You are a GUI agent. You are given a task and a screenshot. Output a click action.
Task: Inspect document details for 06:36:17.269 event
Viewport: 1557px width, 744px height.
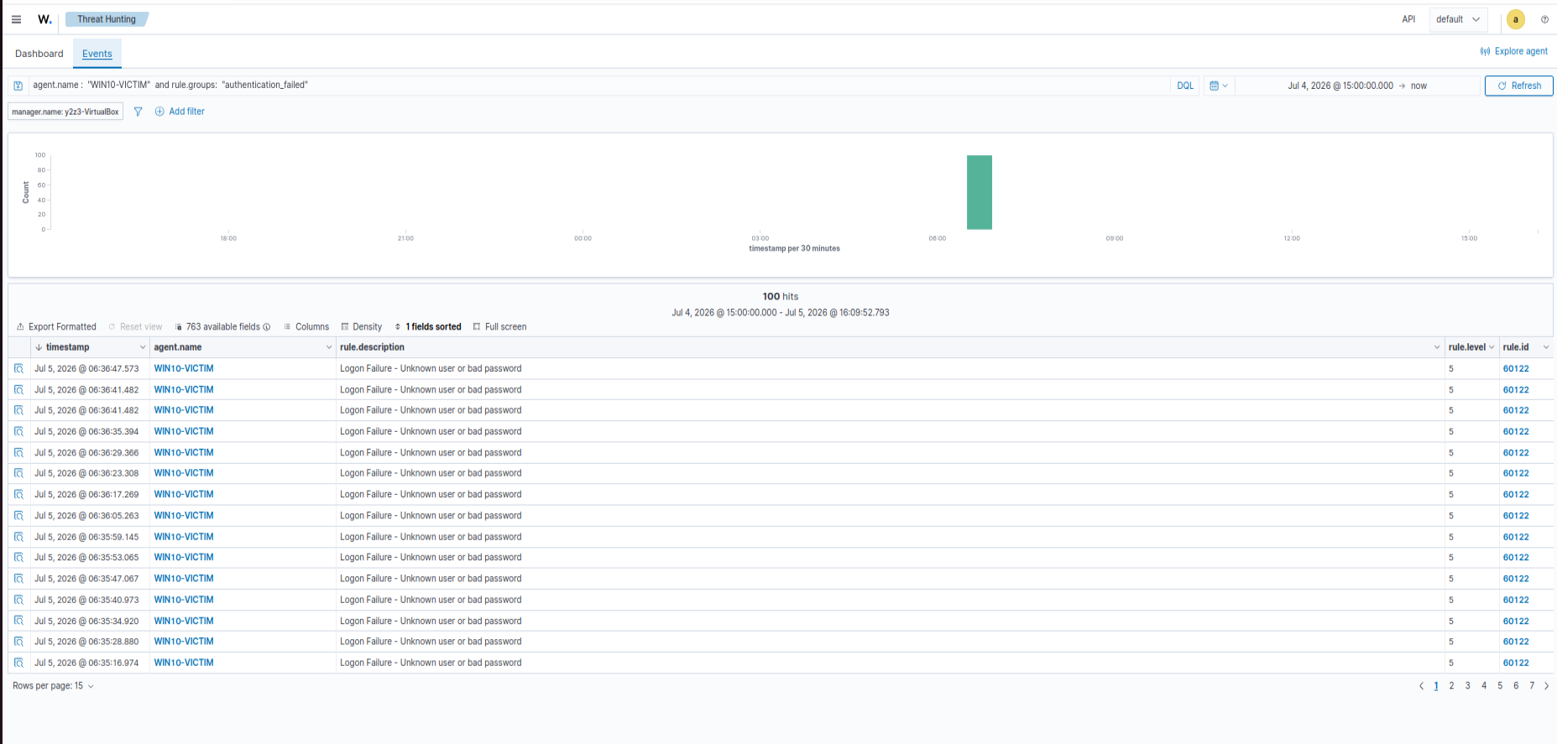(18, 494)
